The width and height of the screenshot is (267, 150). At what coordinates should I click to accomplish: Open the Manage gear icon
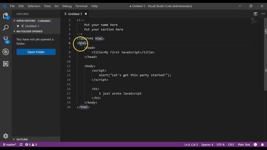click(5, 136)
